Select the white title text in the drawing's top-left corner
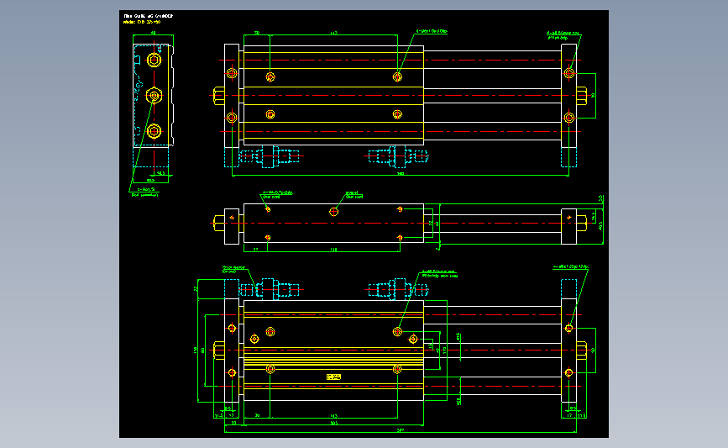Screen dimensions: 728x448 [148, 16]
